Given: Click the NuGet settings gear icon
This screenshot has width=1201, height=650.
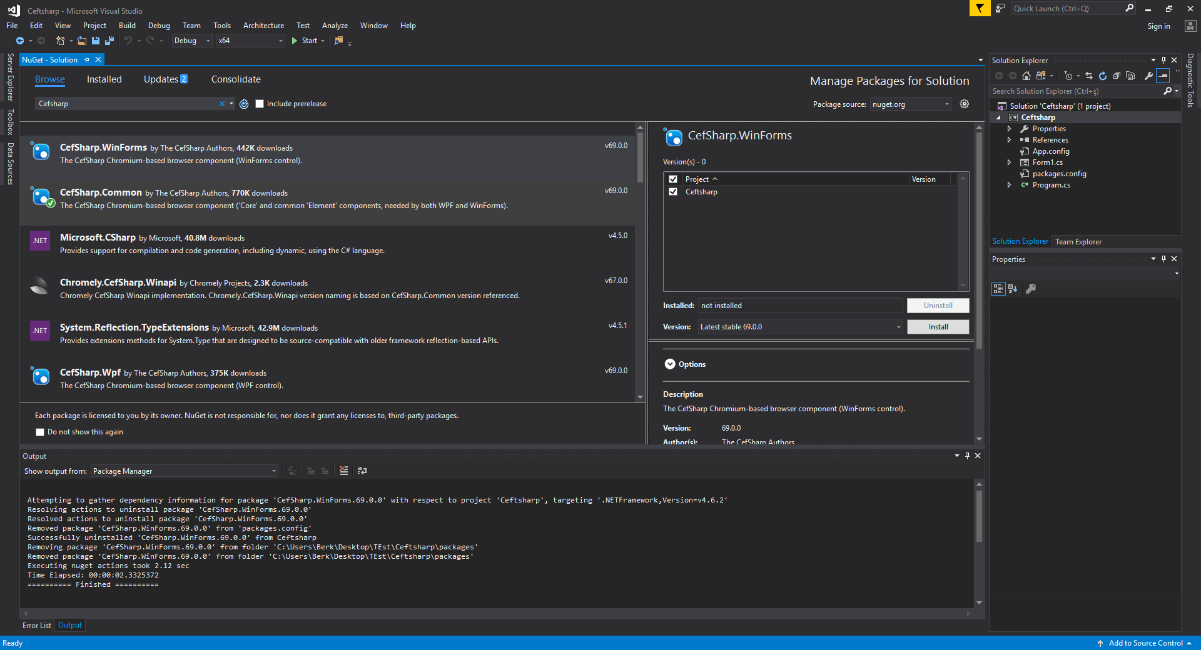Looking at the screenshot, I should pos(965,104).
